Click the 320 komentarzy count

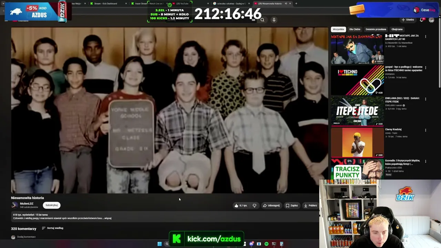[x=23, y=229]
